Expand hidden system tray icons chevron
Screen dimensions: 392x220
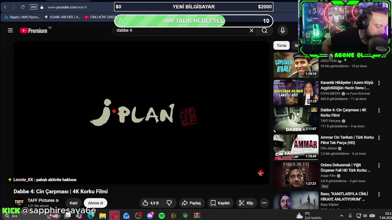pos(342,216)
